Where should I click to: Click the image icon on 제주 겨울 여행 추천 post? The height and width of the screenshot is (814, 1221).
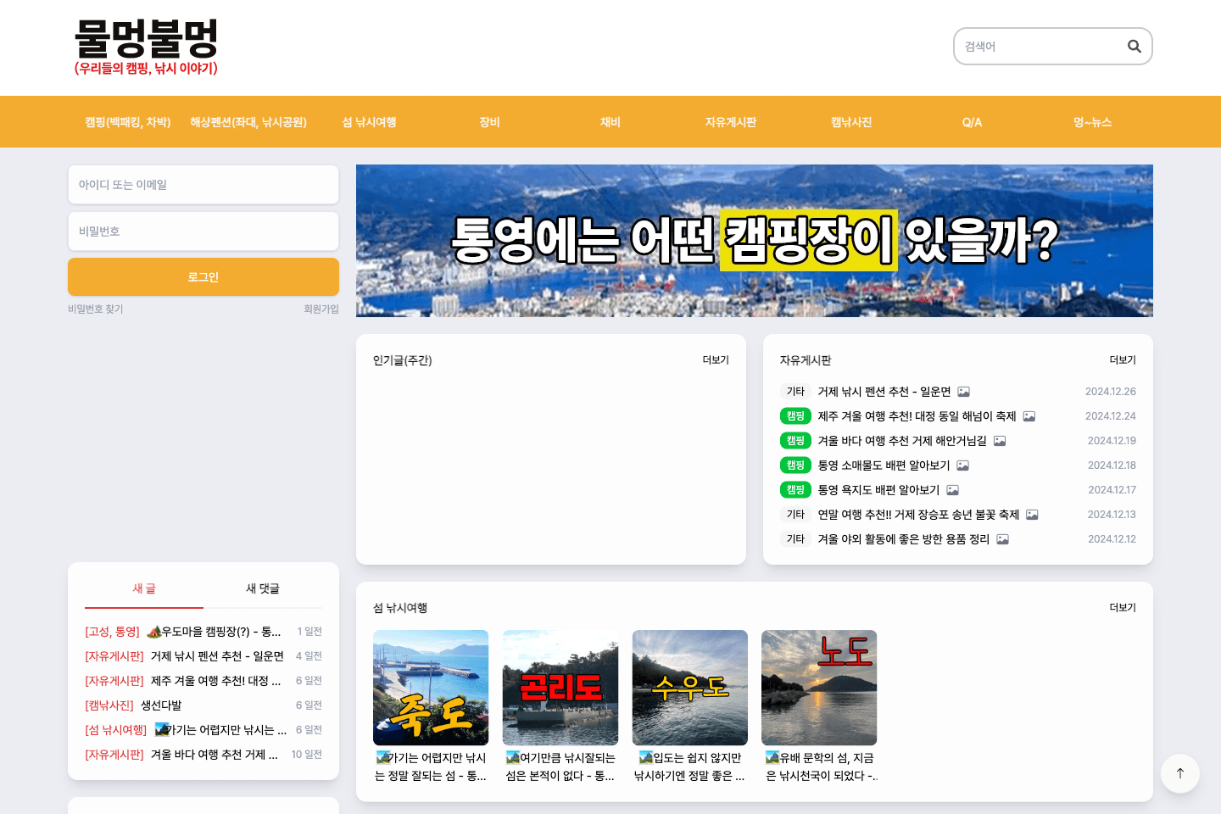point(1029,415)
